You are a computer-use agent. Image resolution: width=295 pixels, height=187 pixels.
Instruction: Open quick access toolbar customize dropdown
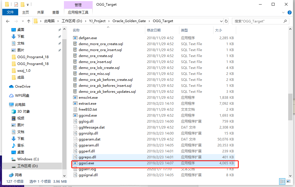tap(28, 5)
